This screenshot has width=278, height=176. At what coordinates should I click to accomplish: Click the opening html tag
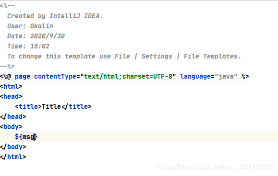11,86
